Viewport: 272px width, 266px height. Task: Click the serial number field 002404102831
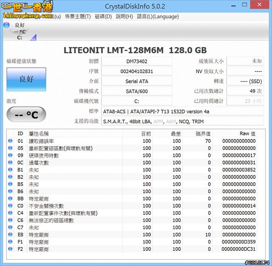pos(137,71)
